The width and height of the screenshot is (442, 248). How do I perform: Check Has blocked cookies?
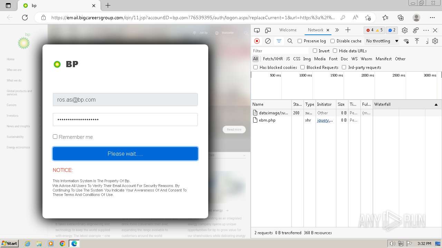pyautogui.click(x=256, y=67)
